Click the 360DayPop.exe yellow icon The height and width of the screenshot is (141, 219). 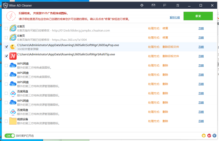[x=13, y=47]
